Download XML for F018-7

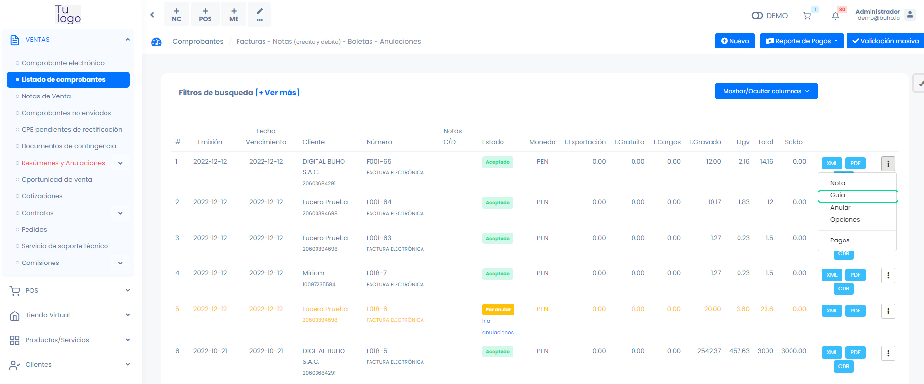coord(832,275)
